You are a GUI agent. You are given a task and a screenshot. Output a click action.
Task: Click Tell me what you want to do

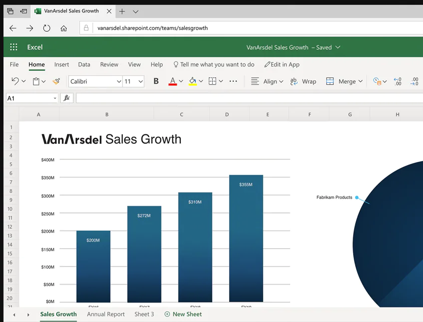point(214,64)
